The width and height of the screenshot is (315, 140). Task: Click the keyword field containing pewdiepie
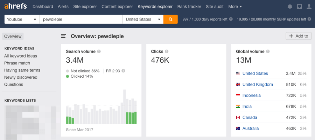coord(81,20)
